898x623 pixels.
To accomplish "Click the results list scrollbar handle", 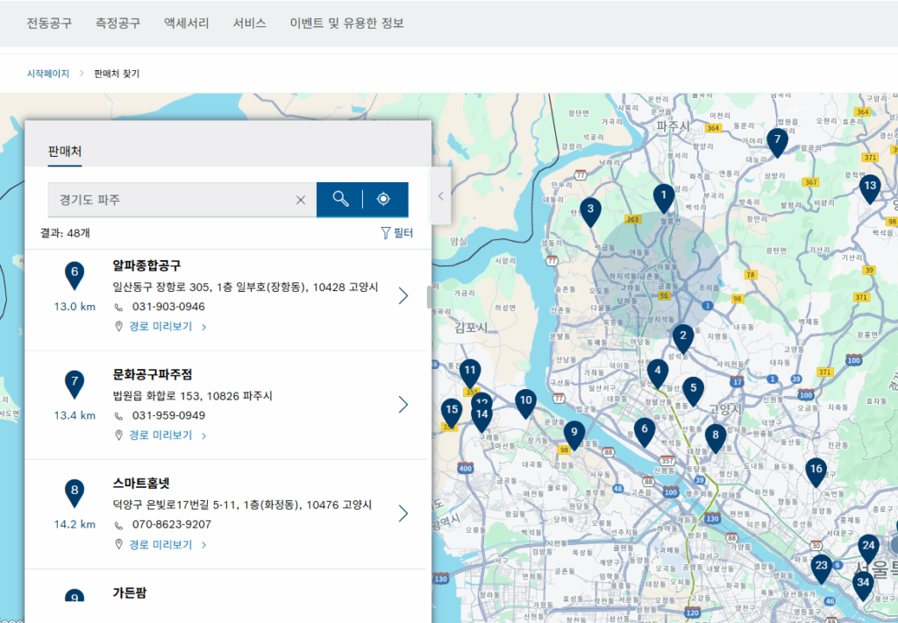I will pyautogui.click(x=429, y=297).
